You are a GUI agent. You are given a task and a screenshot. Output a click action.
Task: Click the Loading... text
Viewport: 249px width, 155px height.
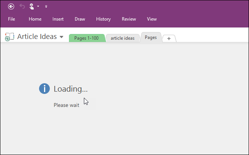70,89
